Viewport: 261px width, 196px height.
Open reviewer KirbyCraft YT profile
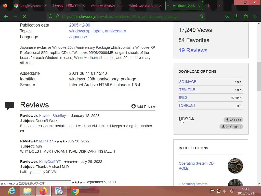[x=50, y=162]
